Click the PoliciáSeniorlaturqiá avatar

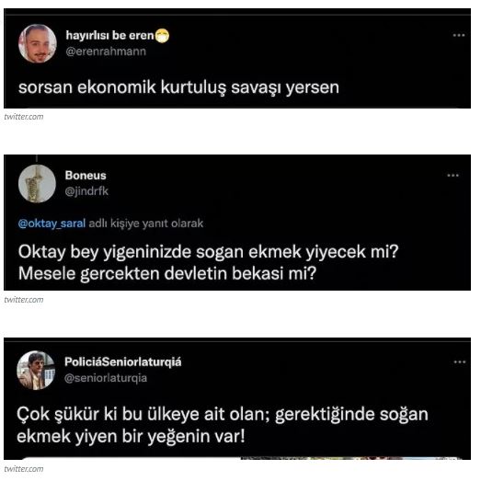click(x=36, y=371)
